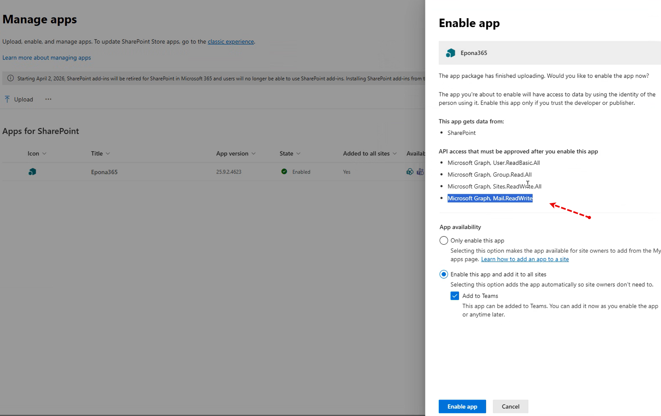Uncheck the Add to Teams checkbox

click(455, 296)
